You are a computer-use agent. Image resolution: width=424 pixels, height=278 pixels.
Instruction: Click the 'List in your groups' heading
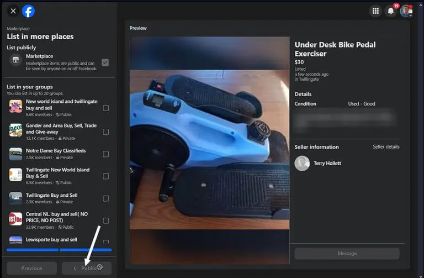(x=30, y=87)
